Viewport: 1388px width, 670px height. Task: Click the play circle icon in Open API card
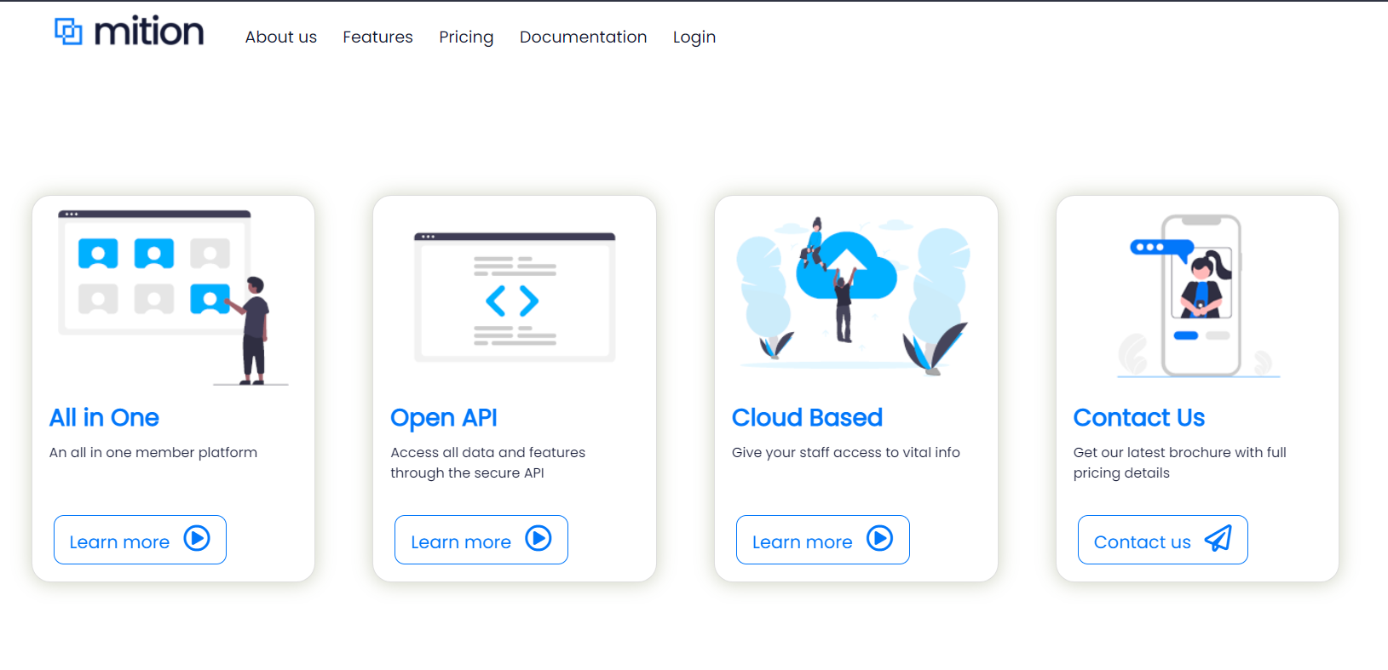pyautogui.click(x=538, y=538)
